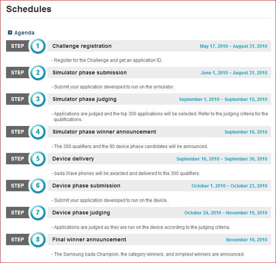
Task: Select Simulator phase winner announcement heading
Action: (104, 132)
